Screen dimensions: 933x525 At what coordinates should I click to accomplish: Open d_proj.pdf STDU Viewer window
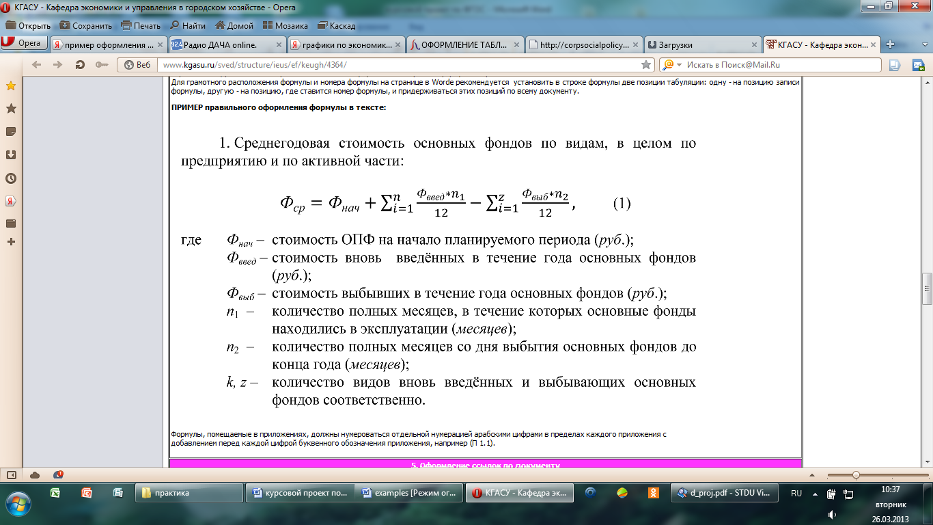point(726,493)
